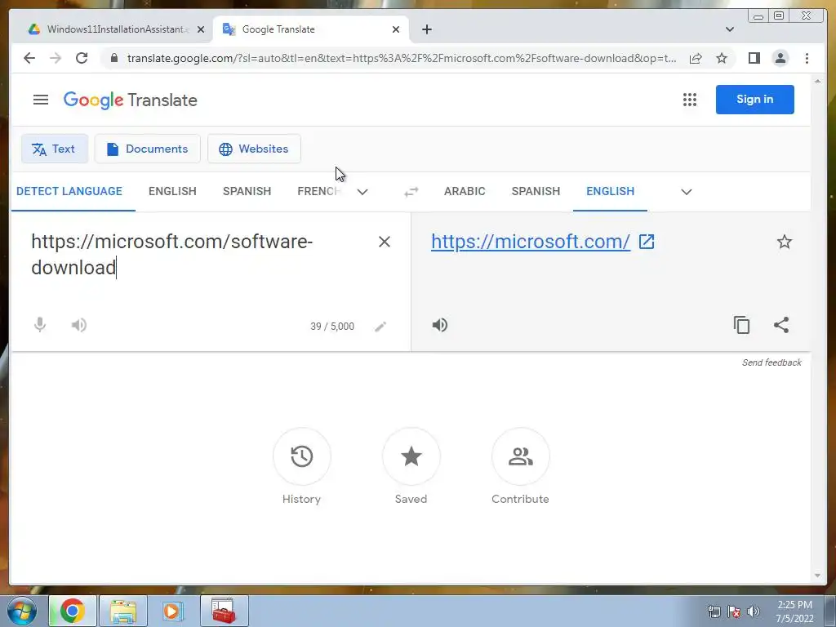Open Windows Start menu
The image size is (836, 627).
(22, 611)
